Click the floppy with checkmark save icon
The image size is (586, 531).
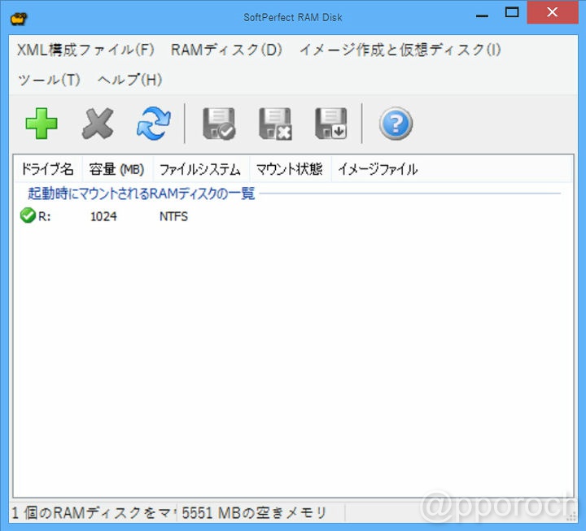click(220, 124)
